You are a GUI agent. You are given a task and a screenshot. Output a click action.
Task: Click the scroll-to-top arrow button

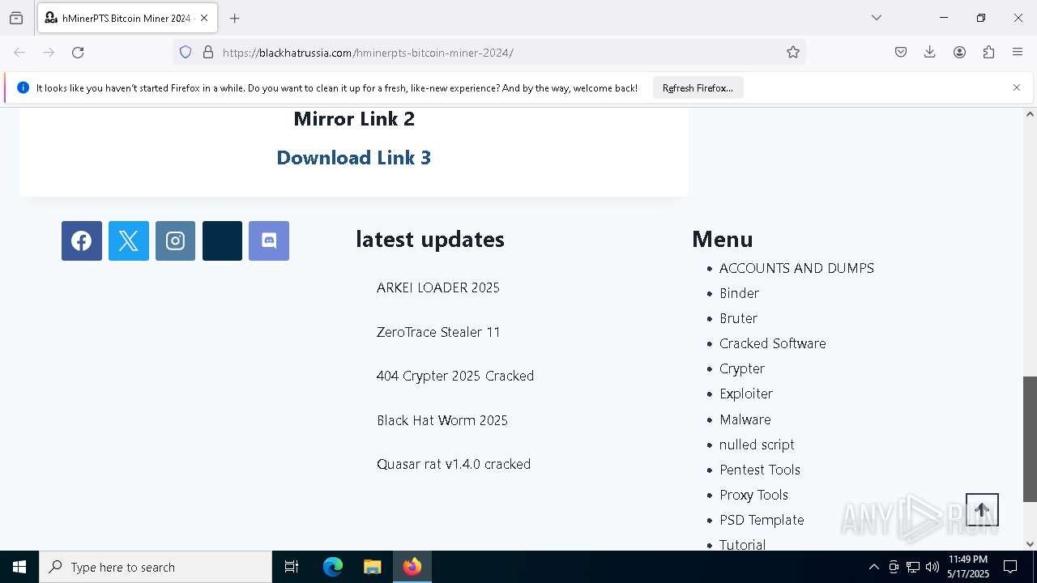982,510
